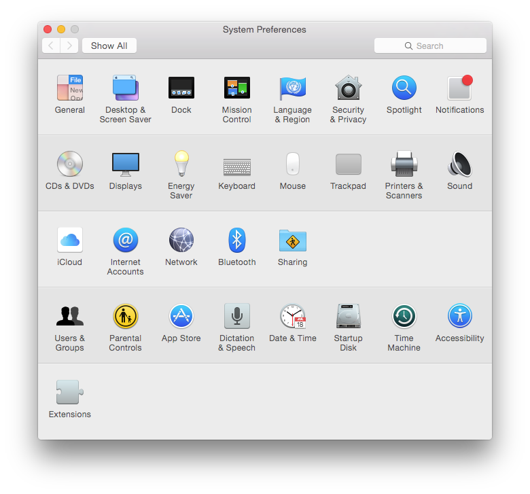Close the System Preferences window
The height and width of the screenshot is (494, 530).
(x=48, y=29)
